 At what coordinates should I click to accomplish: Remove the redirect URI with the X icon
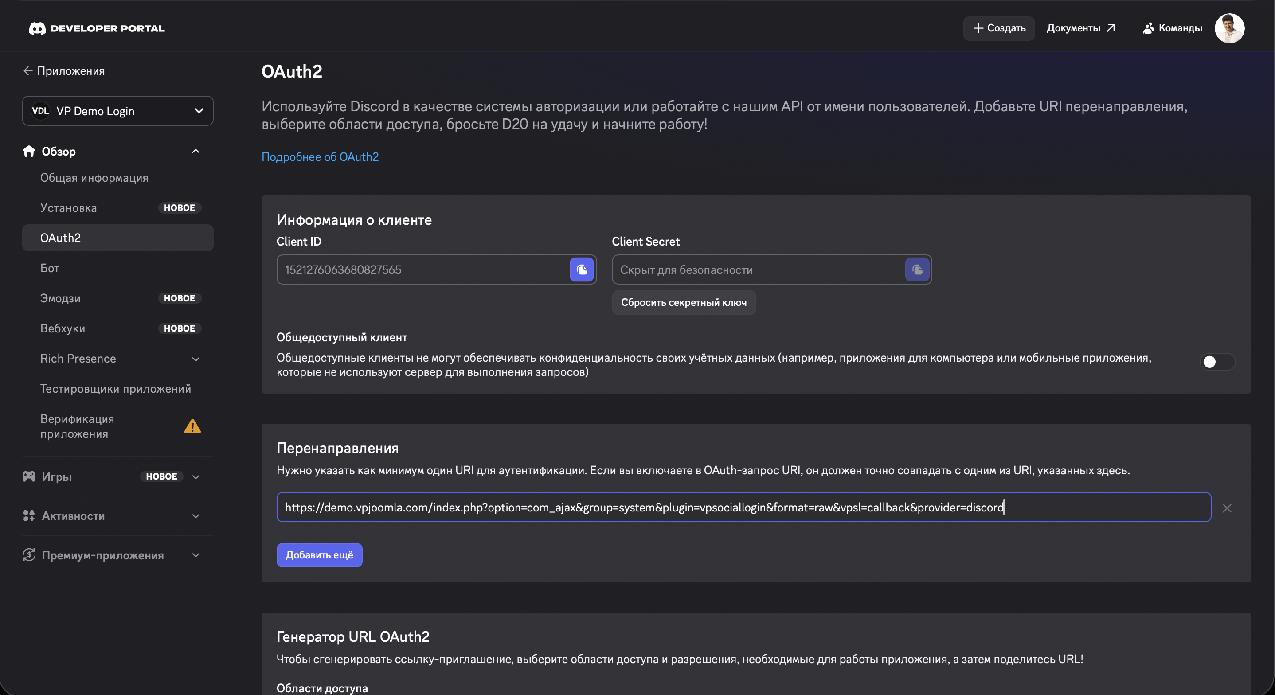(1227, 508)
